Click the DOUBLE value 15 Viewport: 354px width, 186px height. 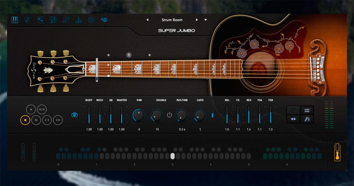157,129
